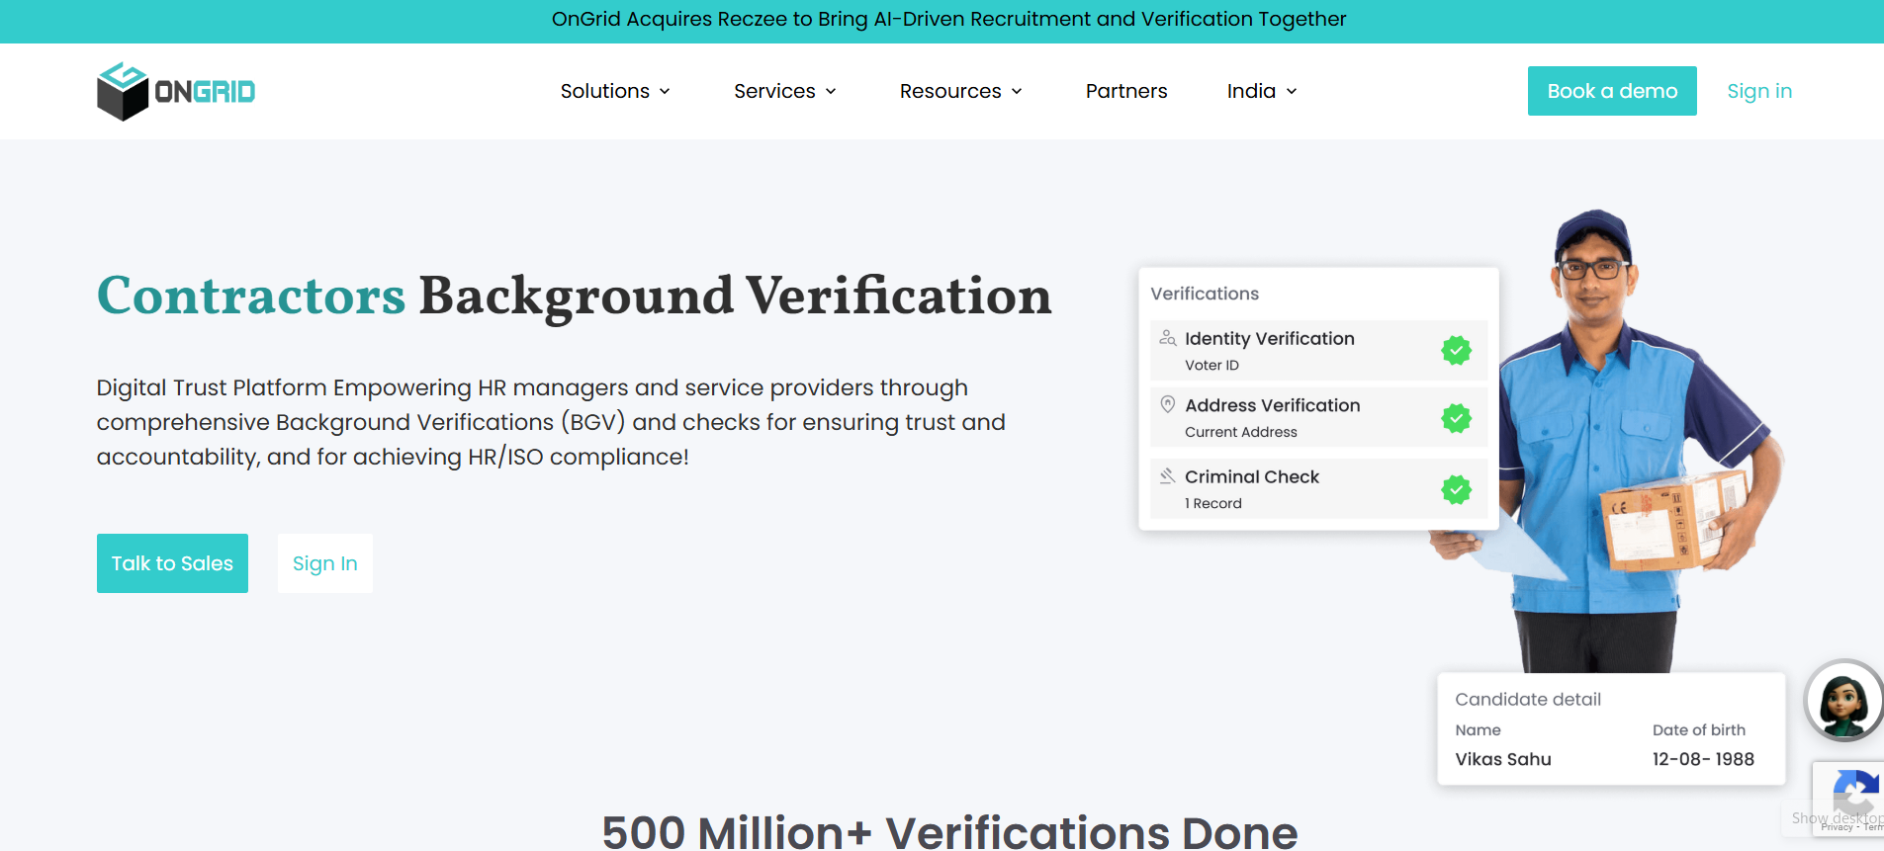Viewport: 1884px width, 851px height.
Task: Open the OnGrid Acquires Reczee announcement banner
Action: click(x=948, y=19)
